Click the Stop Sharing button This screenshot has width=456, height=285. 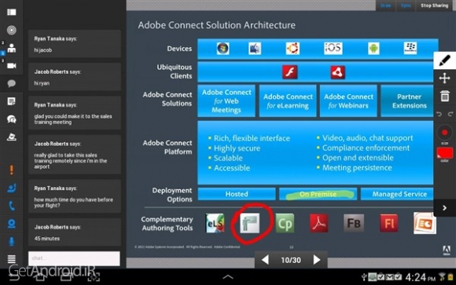[435, 5]
